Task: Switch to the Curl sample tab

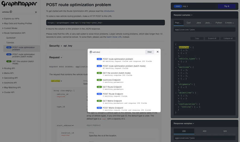Action: [x=189, y=23]
